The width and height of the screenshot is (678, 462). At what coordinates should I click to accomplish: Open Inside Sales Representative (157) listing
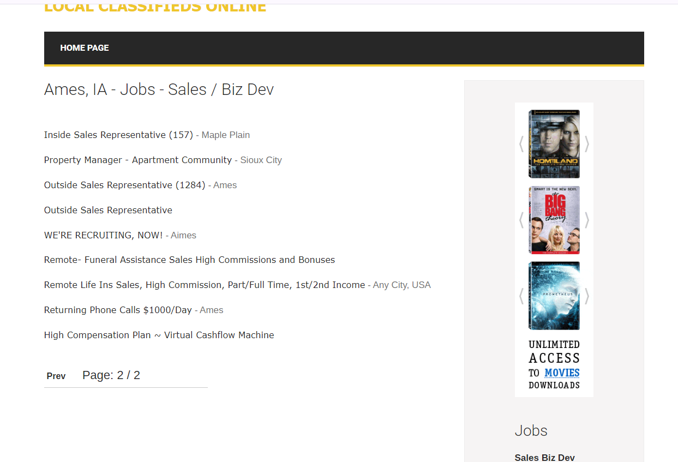tap(118, 135)
